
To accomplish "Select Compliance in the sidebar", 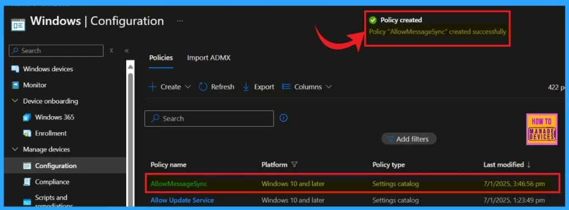I will coord(52,182).
